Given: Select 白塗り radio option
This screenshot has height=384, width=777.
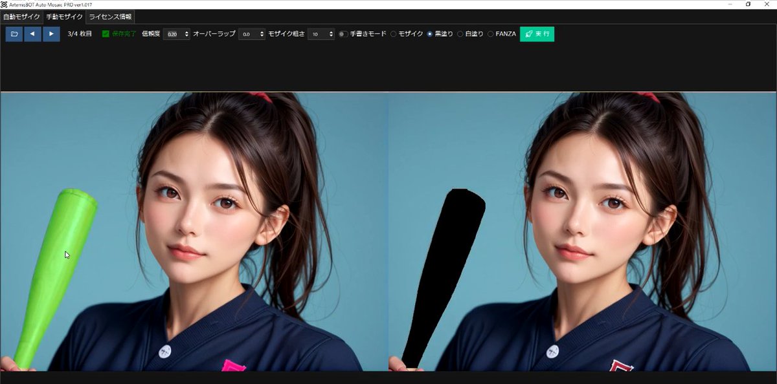Looking at the screenshot, I should 460,34.
